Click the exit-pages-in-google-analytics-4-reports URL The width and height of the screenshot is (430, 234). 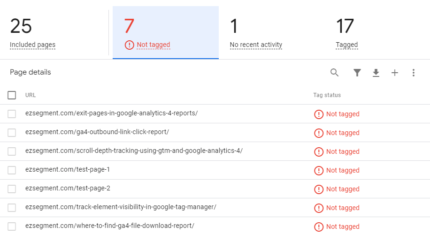coord(111,113)
